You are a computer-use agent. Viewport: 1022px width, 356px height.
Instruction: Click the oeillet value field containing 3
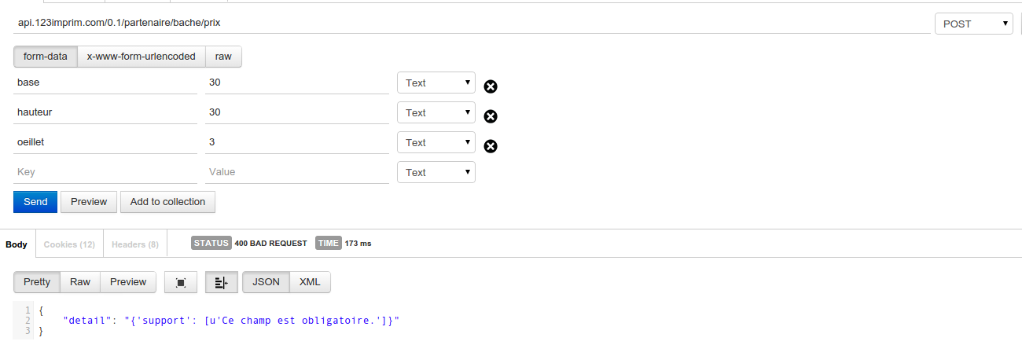[297, 142]
